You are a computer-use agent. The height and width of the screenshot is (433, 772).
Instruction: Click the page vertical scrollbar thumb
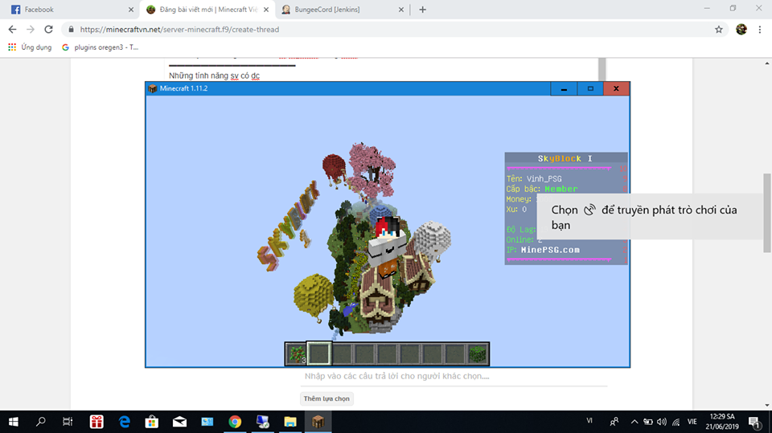coord(767,213)
